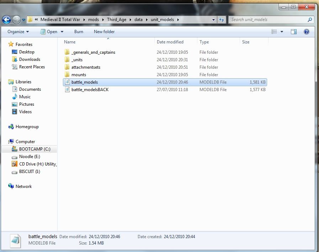The width and height of the screenshot is (319, 252).
Task: Open the address bar history dropdown
Action: (x=213, y=20)
